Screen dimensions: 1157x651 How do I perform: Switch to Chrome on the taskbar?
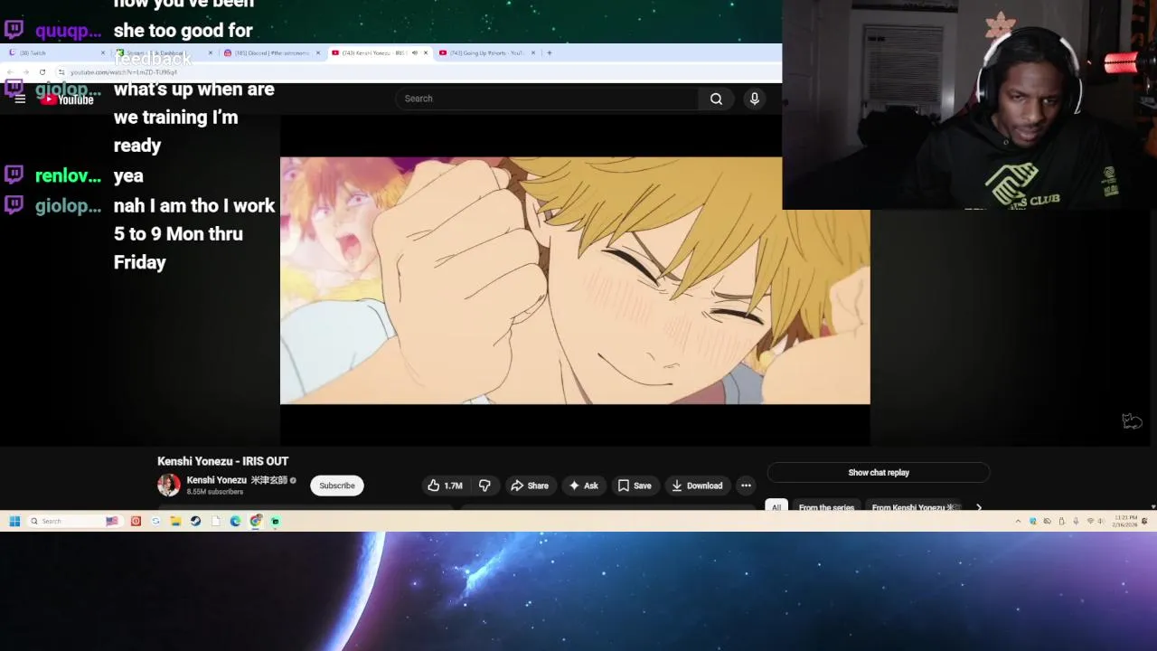click(256, 521)
